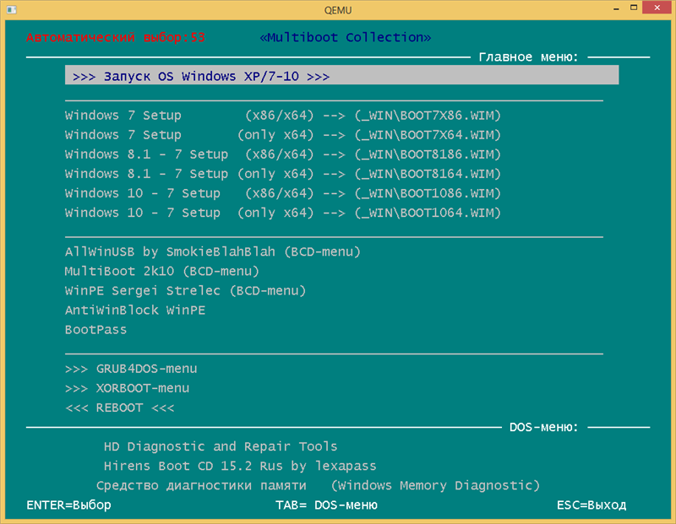
Task: Choose Windows 7 Setup (only x64) BOOT7X64.WIM
Action: click(283, 135)
